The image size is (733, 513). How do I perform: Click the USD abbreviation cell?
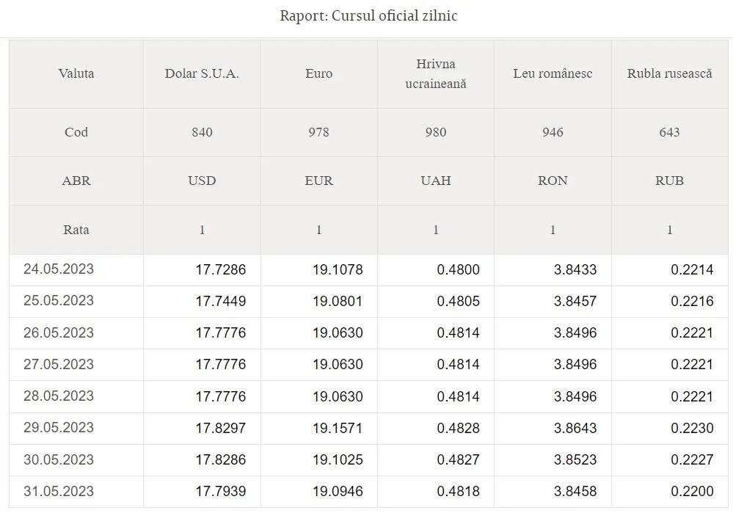coord(202,181)
